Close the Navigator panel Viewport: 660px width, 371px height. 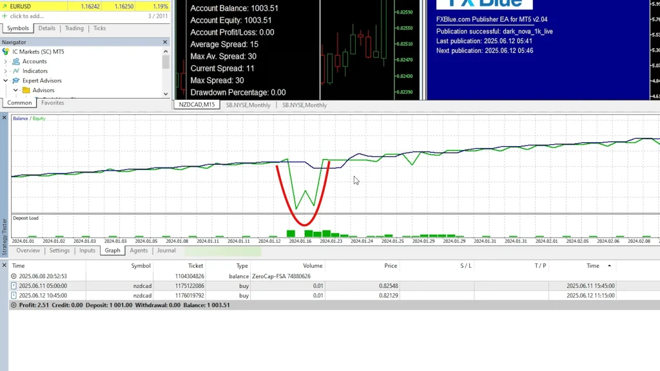click(166, 42)
